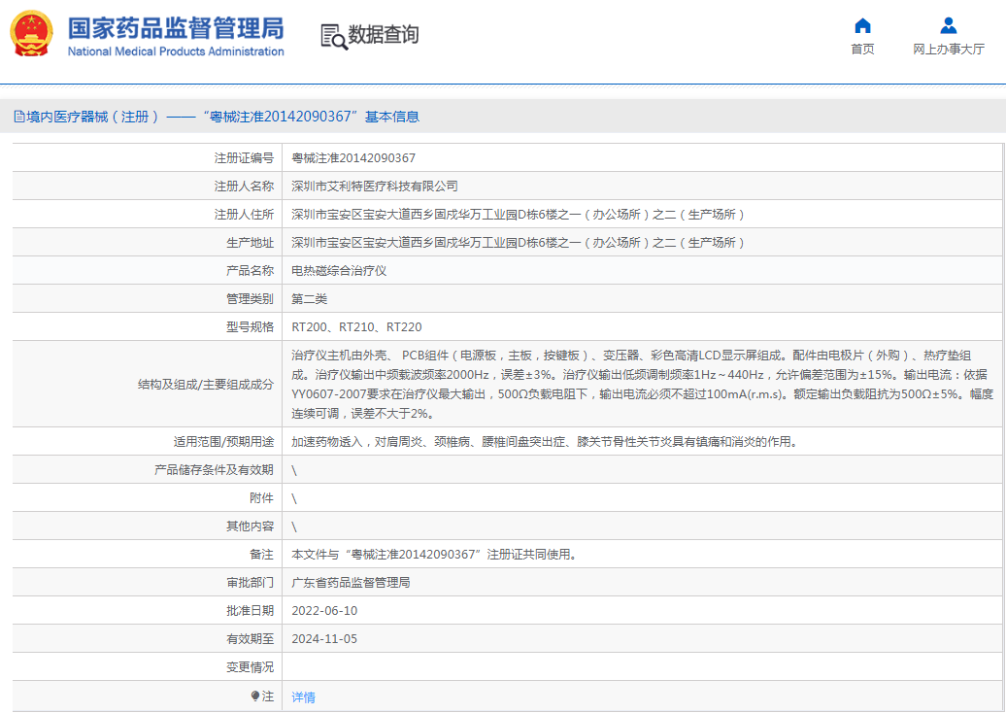Click the national emblem logo

[x=32, y=35]
